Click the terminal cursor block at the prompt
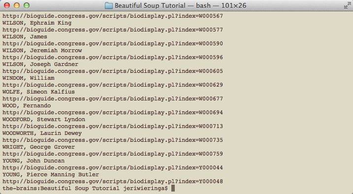Image resolution: width=353 pixels, height=194 pixels. (173, 188)
